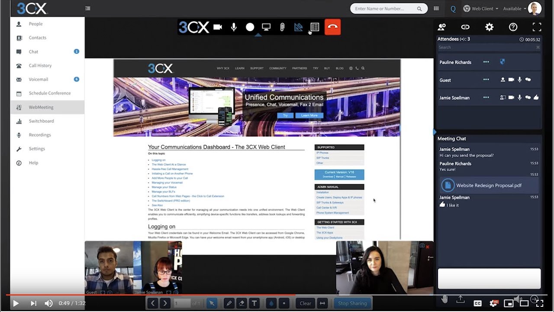Screen dimensions: 554x312
Task: Open Website Redesign Proposal.pdf attachment
Action: pos(489,185)
